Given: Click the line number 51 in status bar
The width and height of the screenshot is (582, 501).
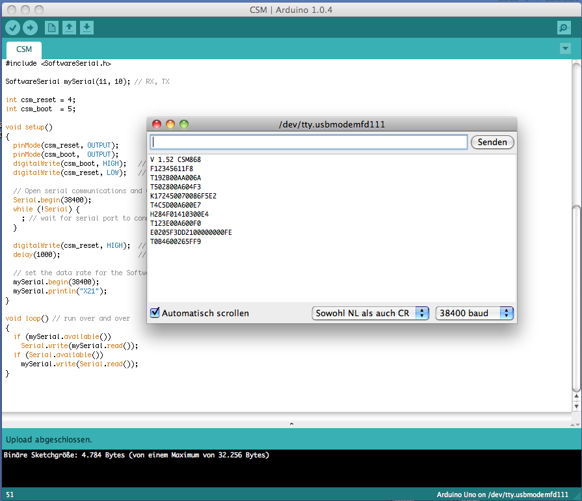Looking at the screenshot, I should point(10,494).
